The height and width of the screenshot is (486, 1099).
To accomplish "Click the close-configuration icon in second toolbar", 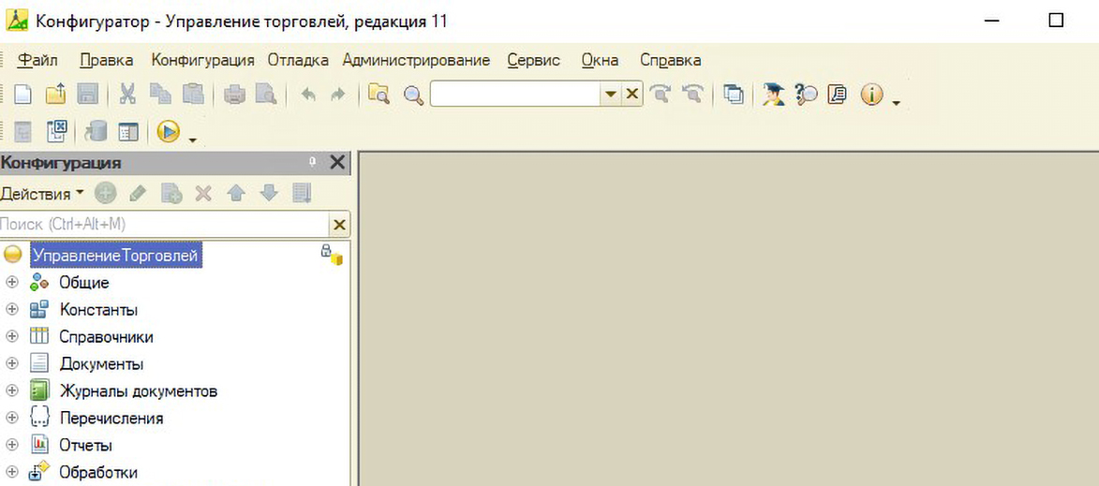I will (56, 132).
